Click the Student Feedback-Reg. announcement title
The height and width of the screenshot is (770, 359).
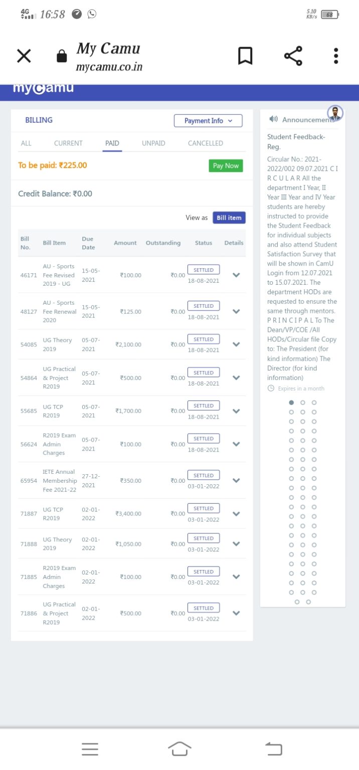(x=296, y=142)
